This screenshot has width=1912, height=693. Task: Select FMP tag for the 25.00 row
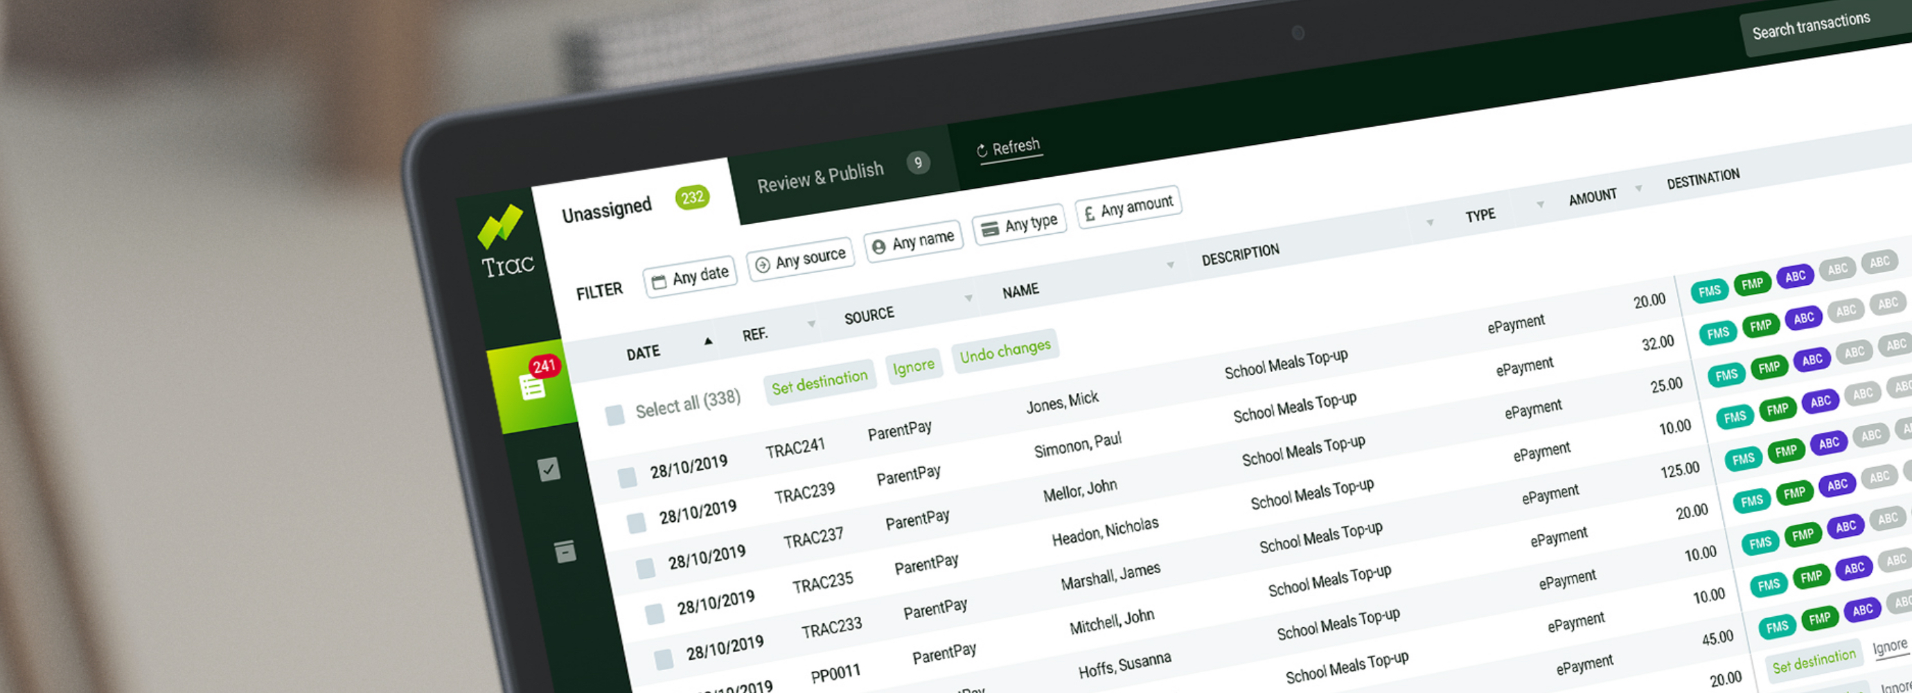click(1769, 367)
